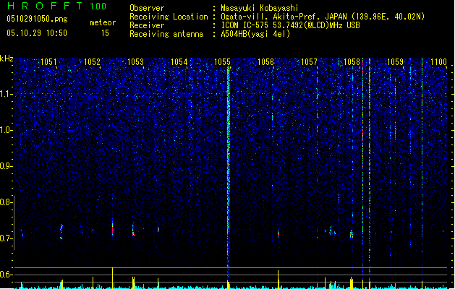Screen dimensions: 455x289
Task: Click the yellow intensity spike just after 1056
Action: coord(278,279)
